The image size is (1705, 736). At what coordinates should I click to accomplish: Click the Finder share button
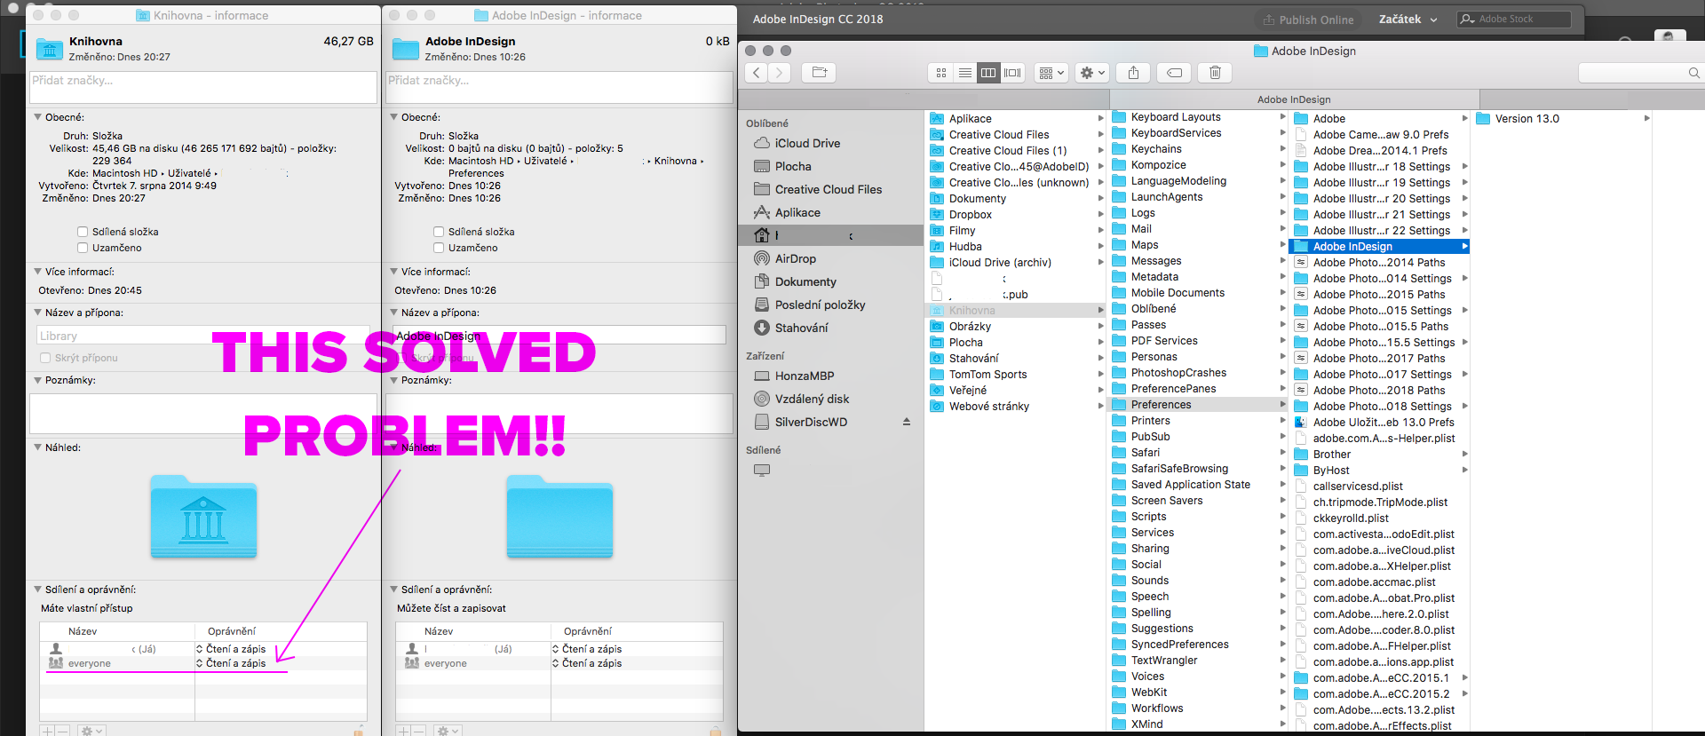coord(1133,73)
